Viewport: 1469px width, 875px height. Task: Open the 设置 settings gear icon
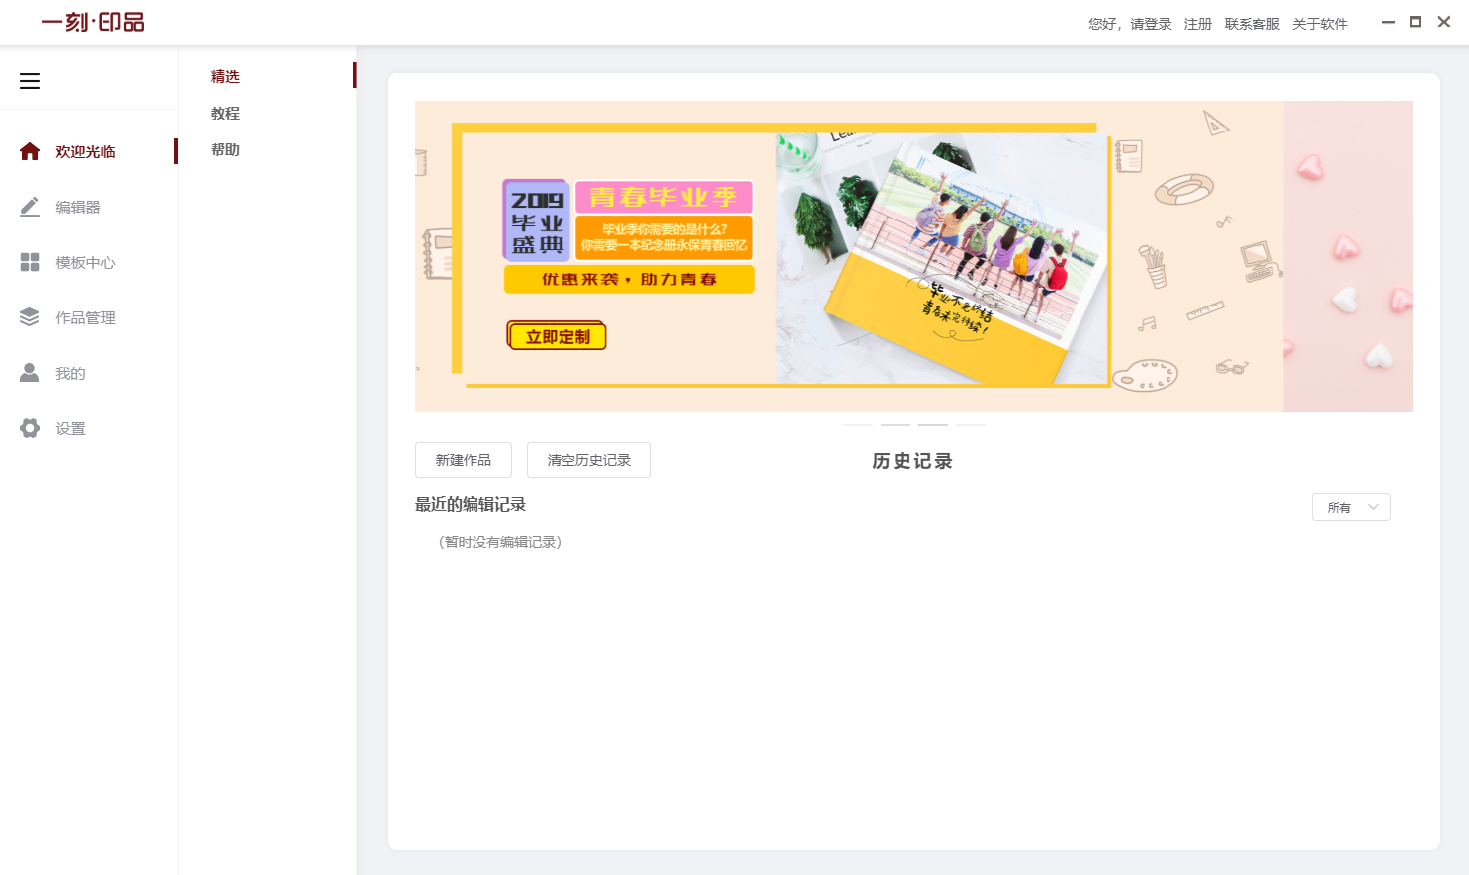tap(29, 427)
